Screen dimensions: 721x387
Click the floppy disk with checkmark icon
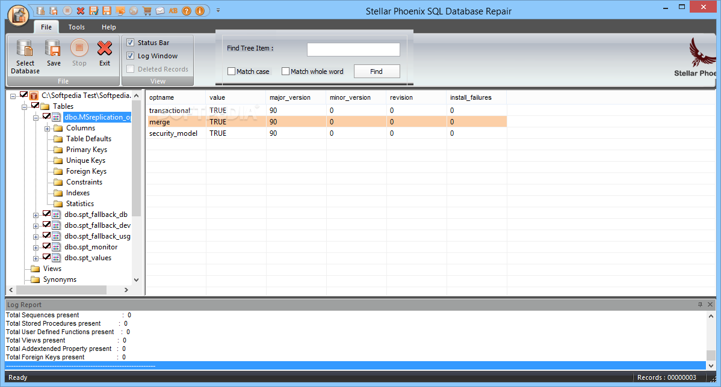click(x=94, y=11)
